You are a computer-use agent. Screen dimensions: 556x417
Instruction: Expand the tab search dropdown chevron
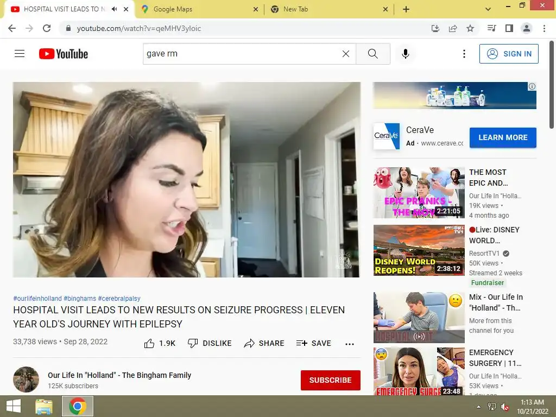tap(488, 9)
